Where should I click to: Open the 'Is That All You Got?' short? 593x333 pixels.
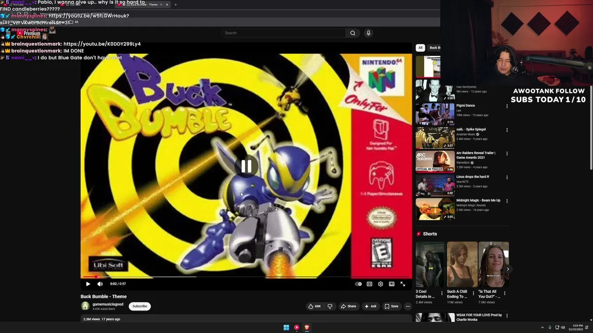coord(493,265)
